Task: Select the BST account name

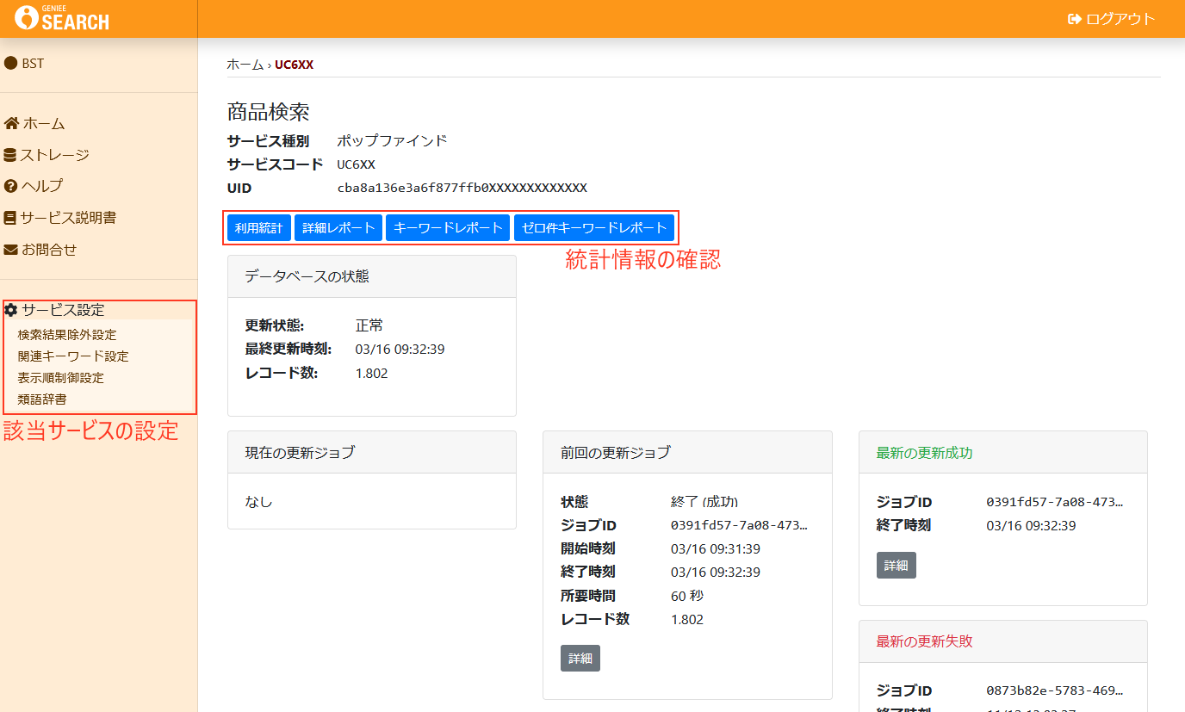Action: point(33,63)
